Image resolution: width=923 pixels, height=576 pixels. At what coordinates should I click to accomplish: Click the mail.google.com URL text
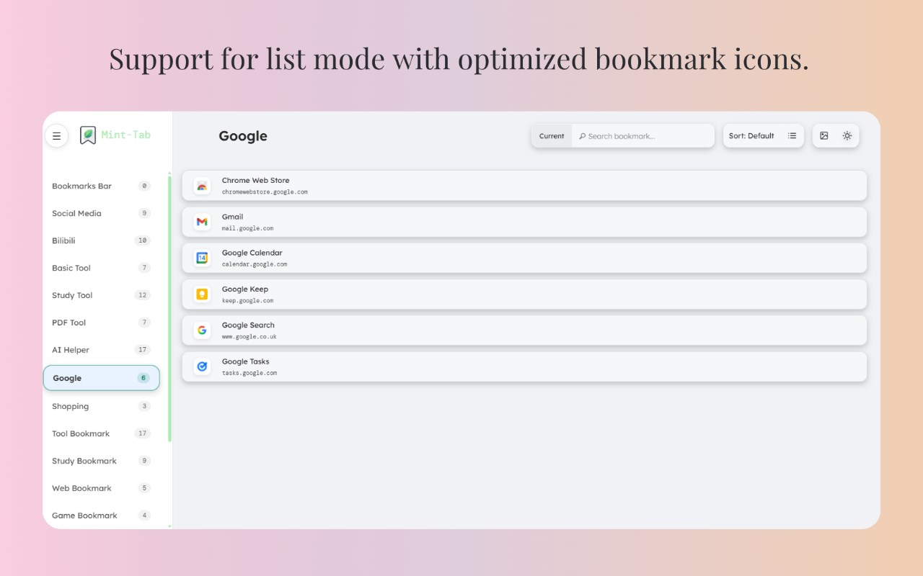(247, 228)
